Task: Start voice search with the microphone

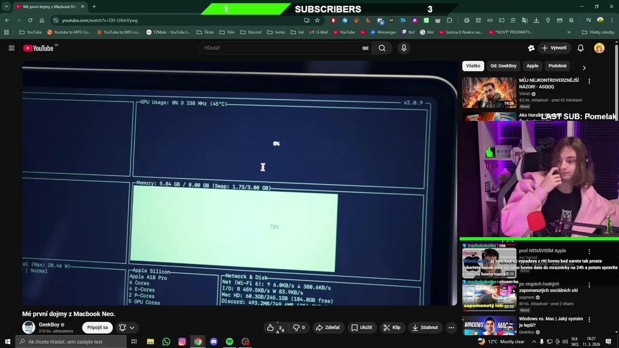Action: (x=404, y=48)
